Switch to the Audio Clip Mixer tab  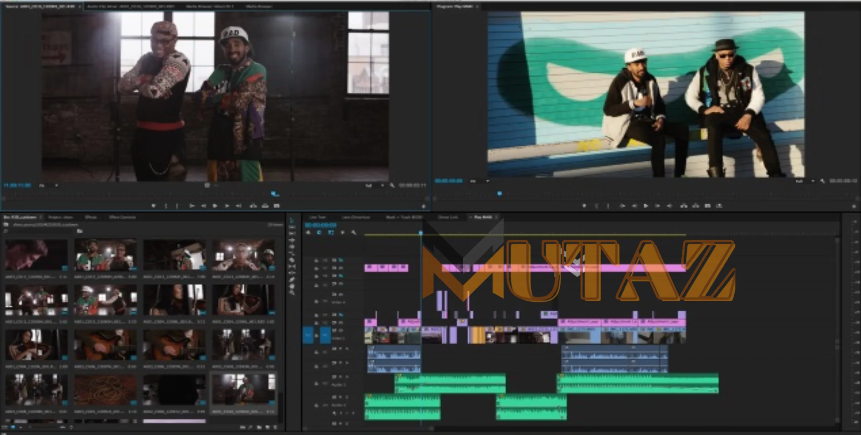(x=131, y=6)
